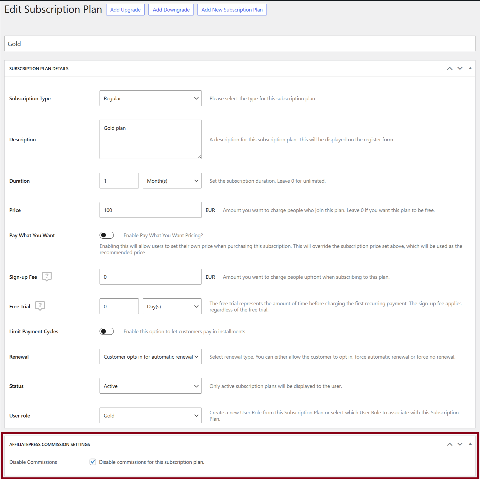Click Add New Subscription Plan button

point(232,10)
